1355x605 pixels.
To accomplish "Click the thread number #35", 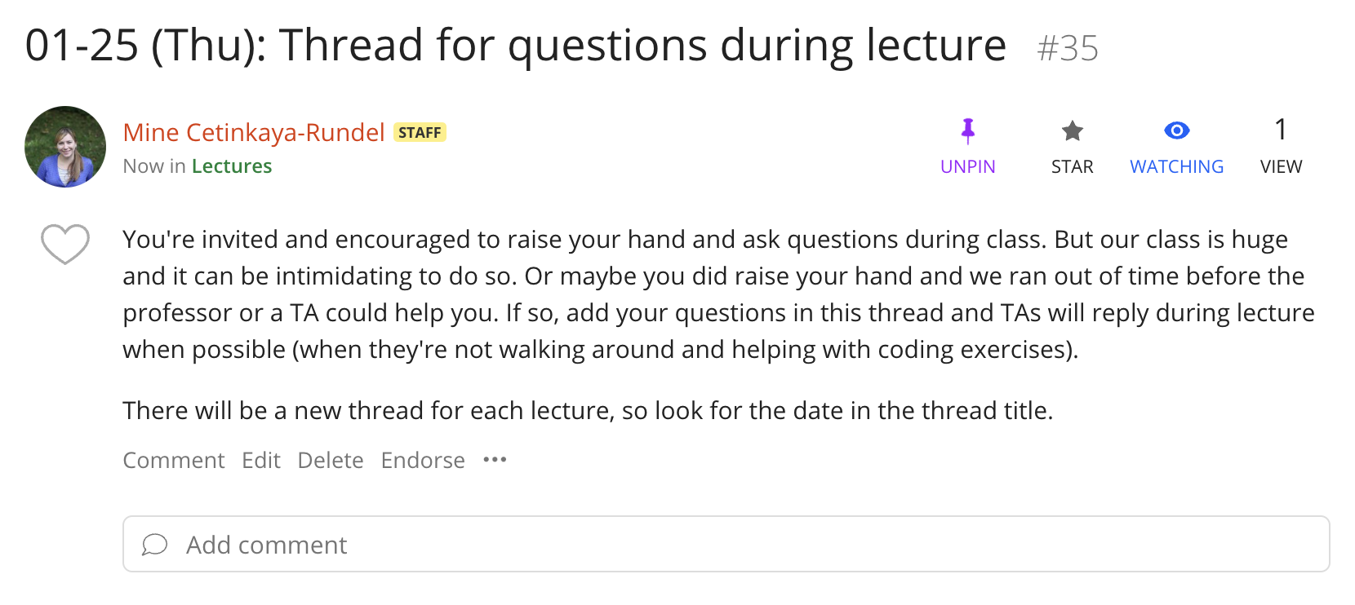I will tap(1068, 48).
